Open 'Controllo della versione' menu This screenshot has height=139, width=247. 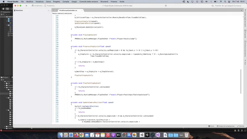coord(89,1)
